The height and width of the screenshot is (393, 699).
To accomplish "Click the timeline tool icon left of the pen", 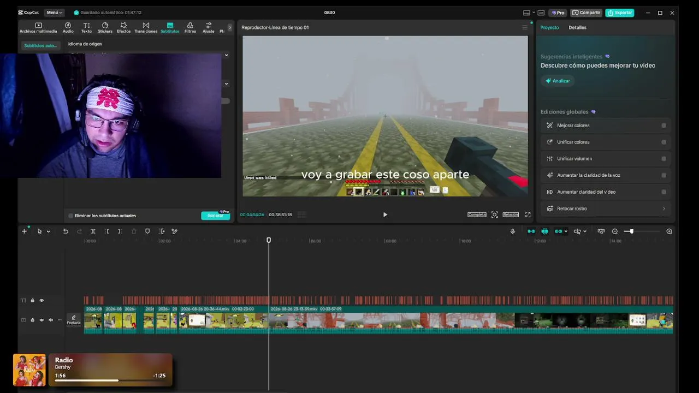I will pyautogui.click(x=162, y=231).
